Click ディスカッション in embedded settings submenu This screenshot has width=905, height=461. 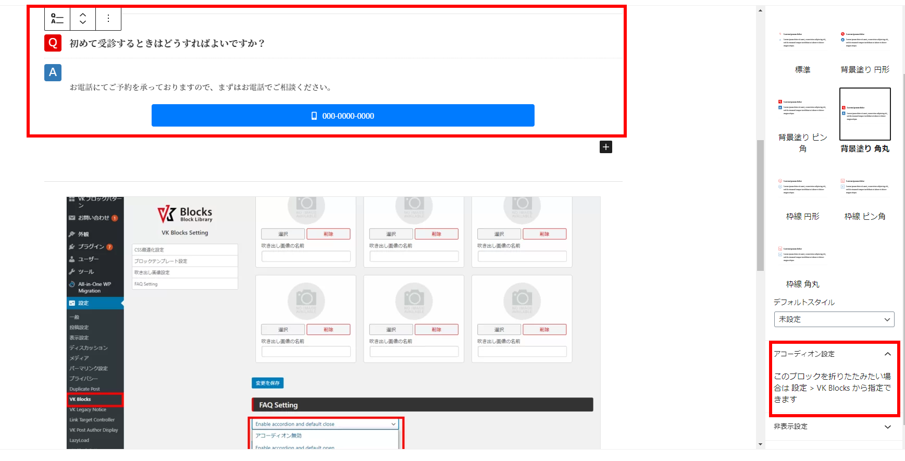(89, 348)
